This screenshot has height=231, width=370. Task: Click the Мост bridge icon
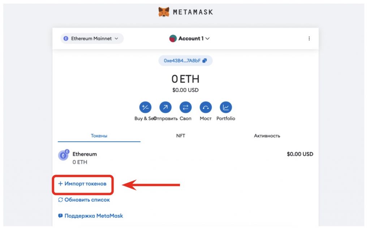(x=206, y=107)
